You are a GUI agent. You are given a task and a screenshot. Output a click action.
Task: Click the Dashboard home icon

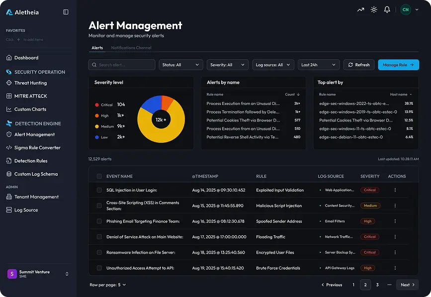click(9, 58)
